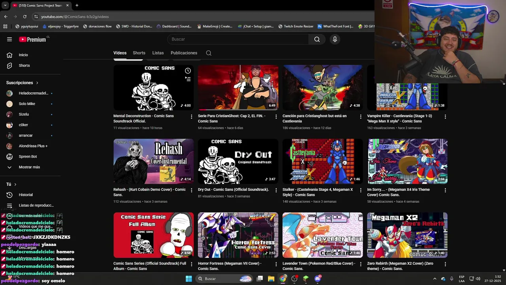Screen dimensions: 506x285
Task: Open donaciones flow bookmark
Action: (97, 27)
